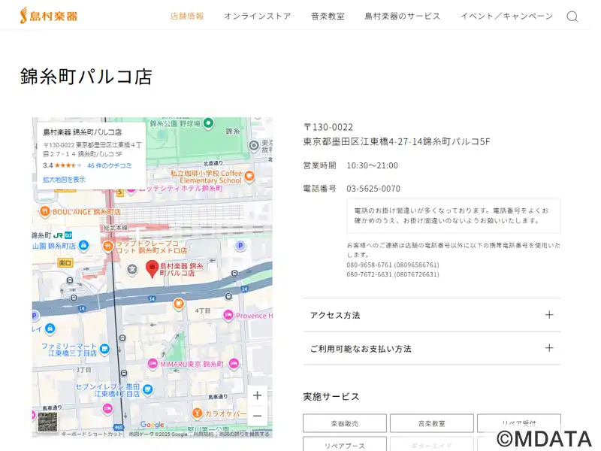
Task: Switch to satellite view thumbnail
Action: (47, 422)
